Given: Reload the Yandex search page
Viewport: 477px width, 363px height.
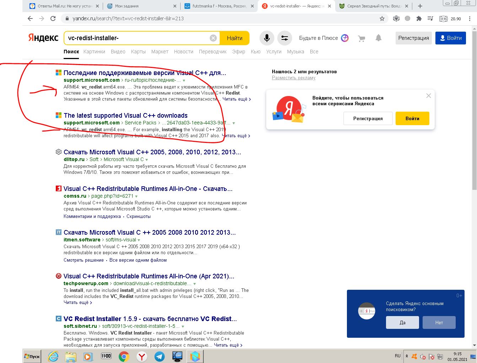Looking at the screenshot, I should click(x=53, y=18).
